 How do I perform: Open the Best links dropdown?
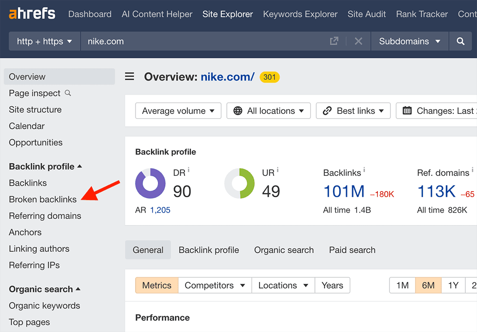pyautogui.click(x=353, y=111)
